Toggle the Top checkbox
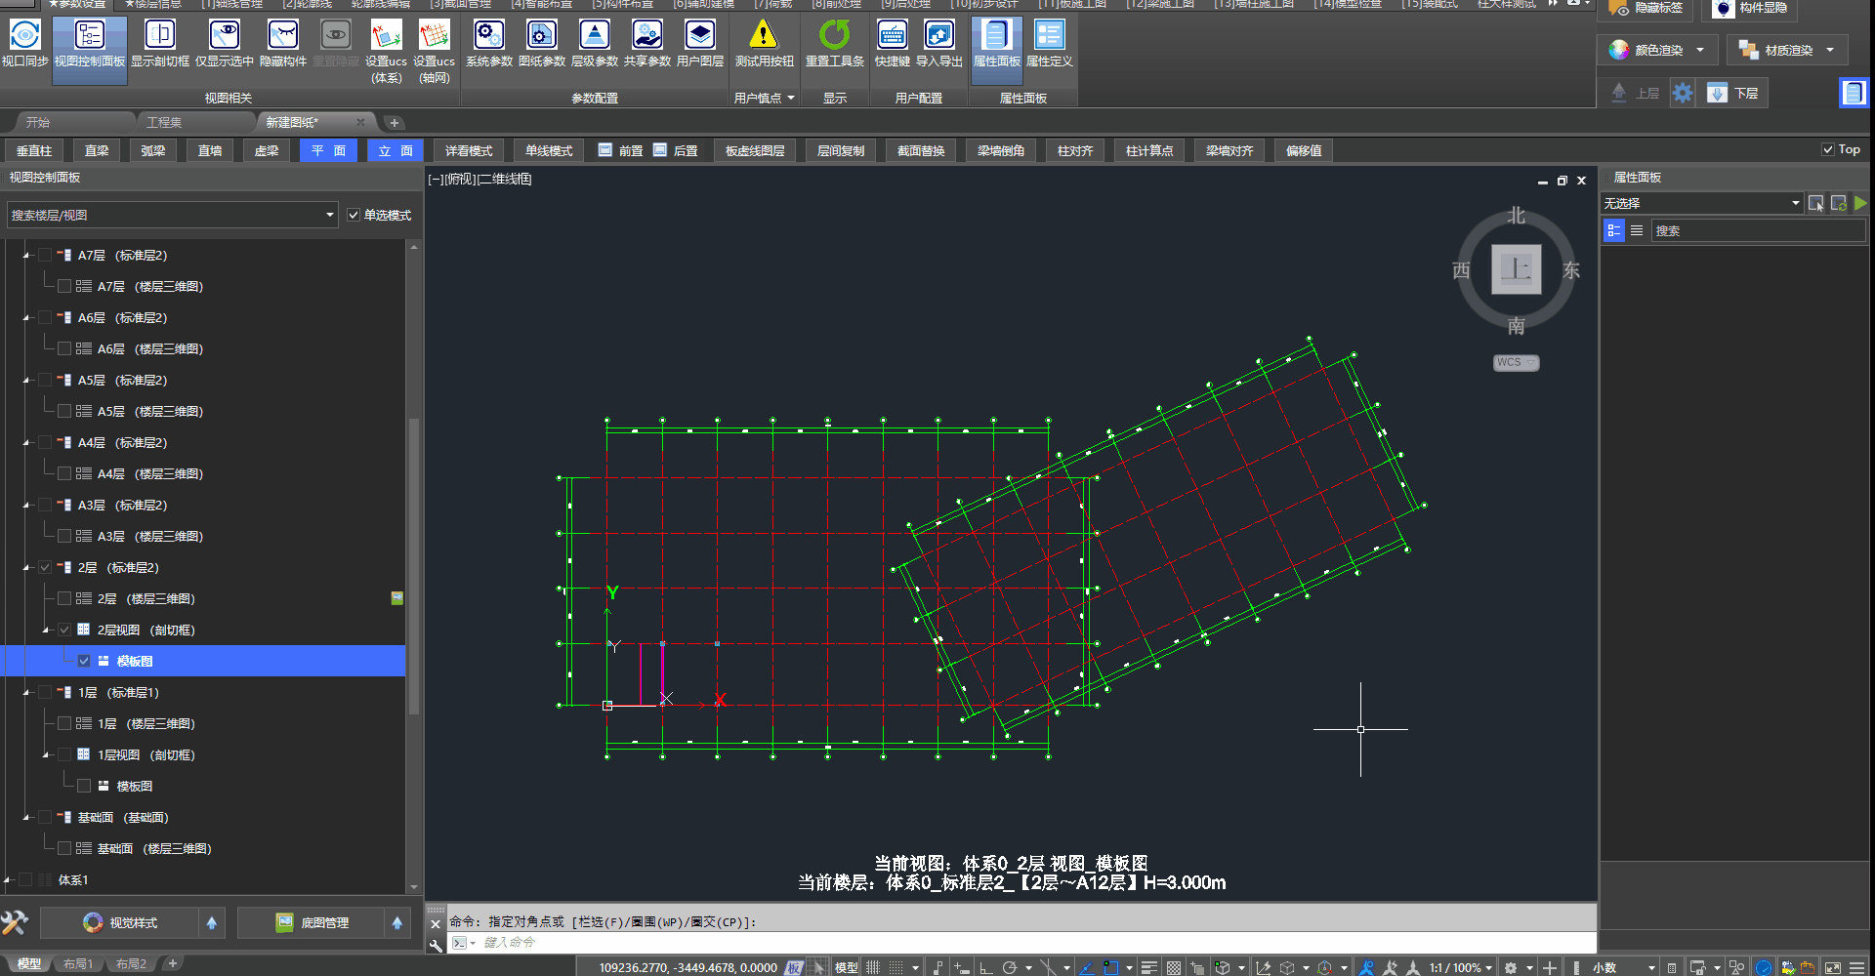 [x=1828, y=149]
